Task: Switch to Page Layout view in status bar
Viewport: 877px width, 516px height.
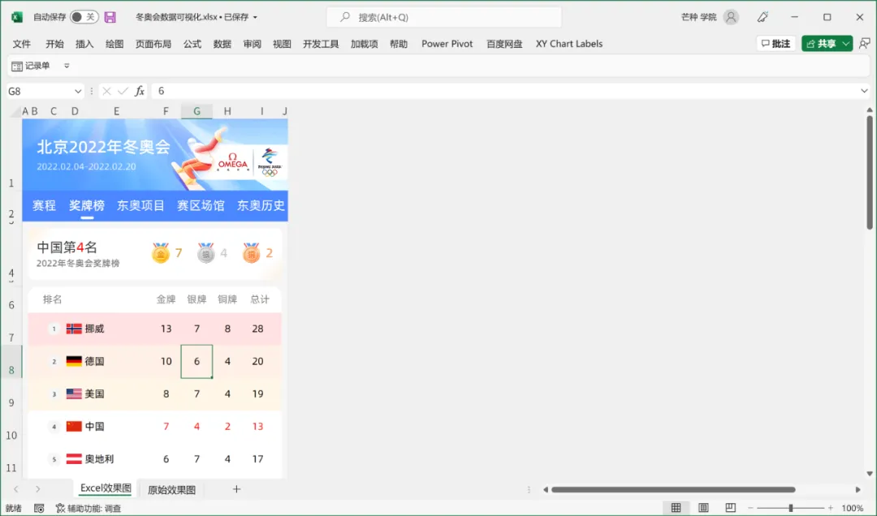Action: coord(704,508)
